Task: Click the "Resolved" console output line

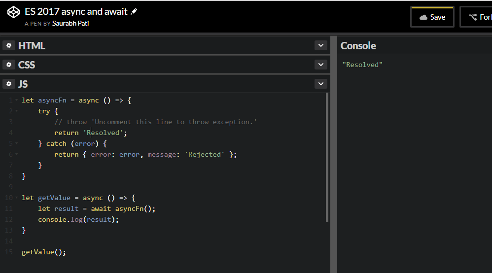Action: coord(362,65)
